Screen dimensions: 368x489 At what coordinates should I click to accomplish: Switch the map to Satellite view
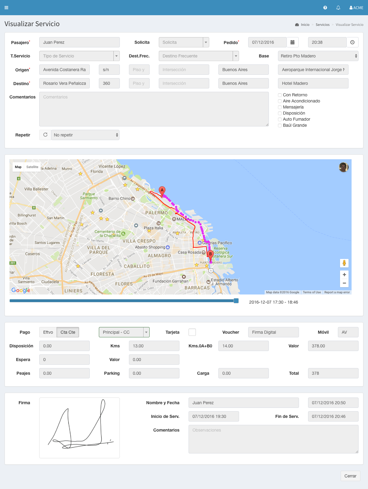(x=32, y=167)
